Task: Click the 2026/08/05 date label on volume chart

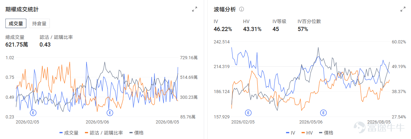Action: click(x=167, y=122)
